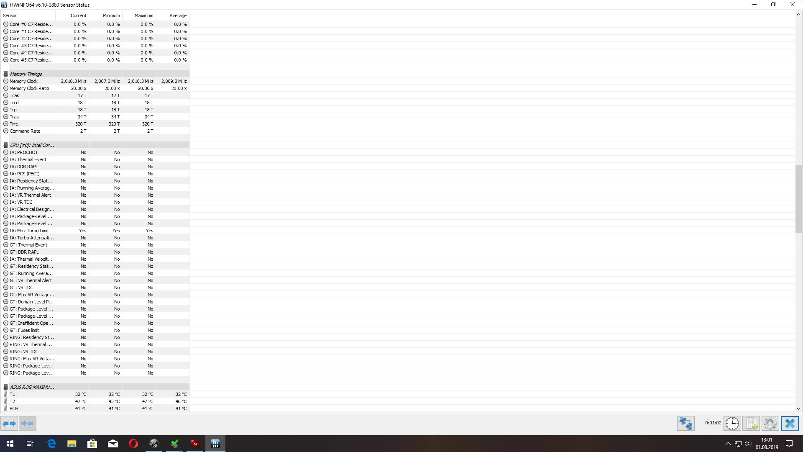
Task: Select the T2 temperature row
Action: point(95,401)
